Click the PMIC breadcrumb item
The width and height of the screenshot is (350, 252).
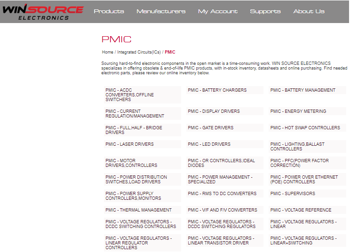170,52
